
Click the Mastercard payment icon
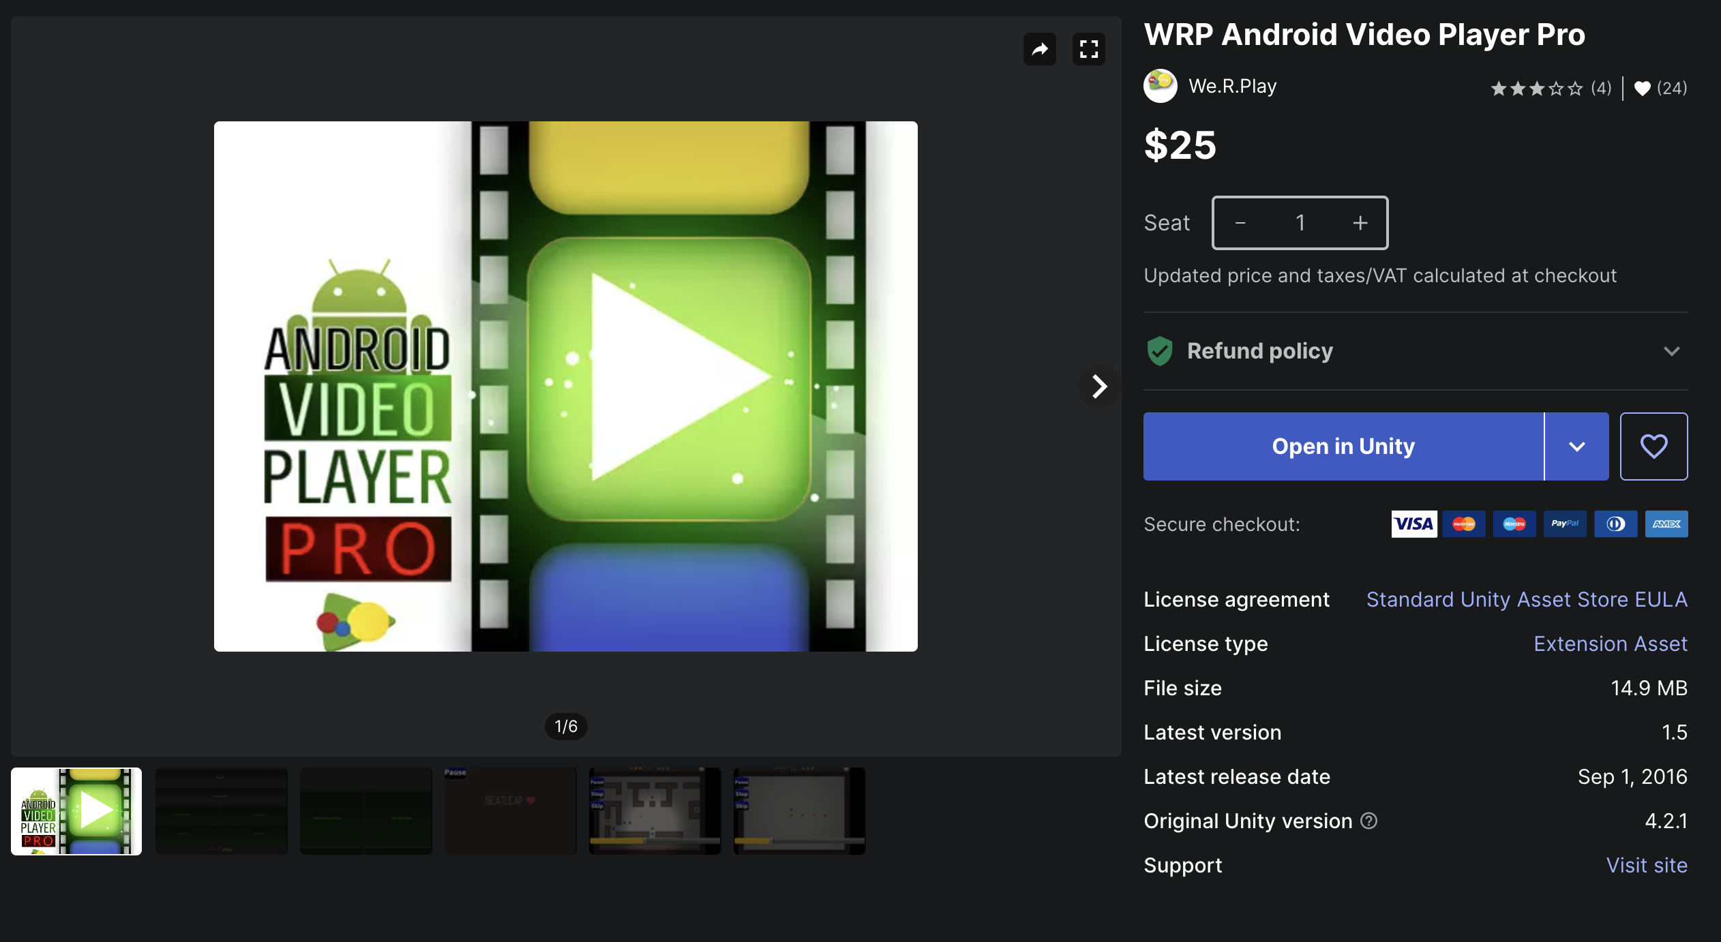[x=1464, y=524]
